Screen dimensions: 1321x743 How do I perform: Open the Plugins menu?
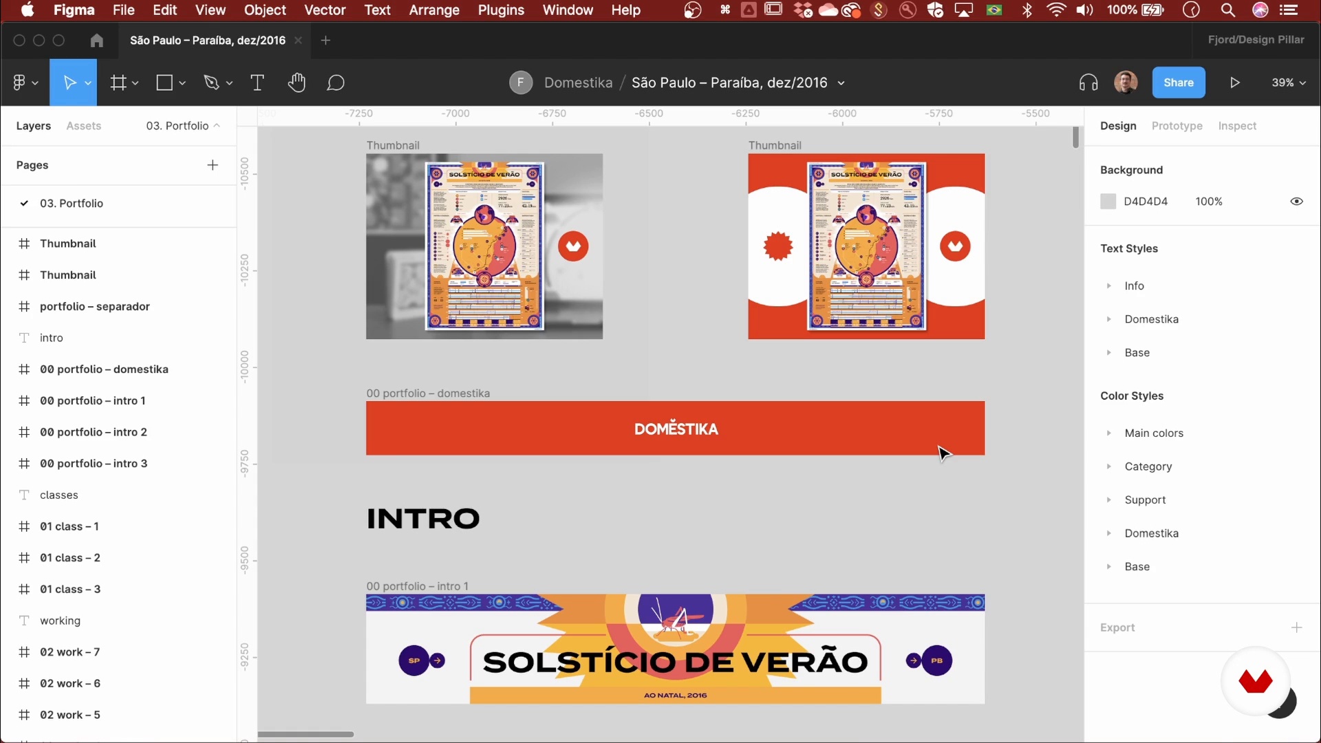click(x=501, y=10)
